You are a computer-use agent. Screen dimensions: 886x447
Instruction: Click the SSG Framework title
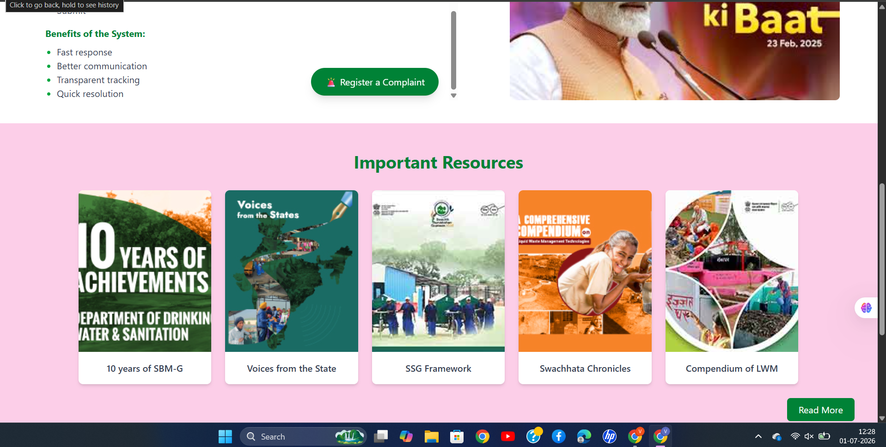(x=438, y=368)
